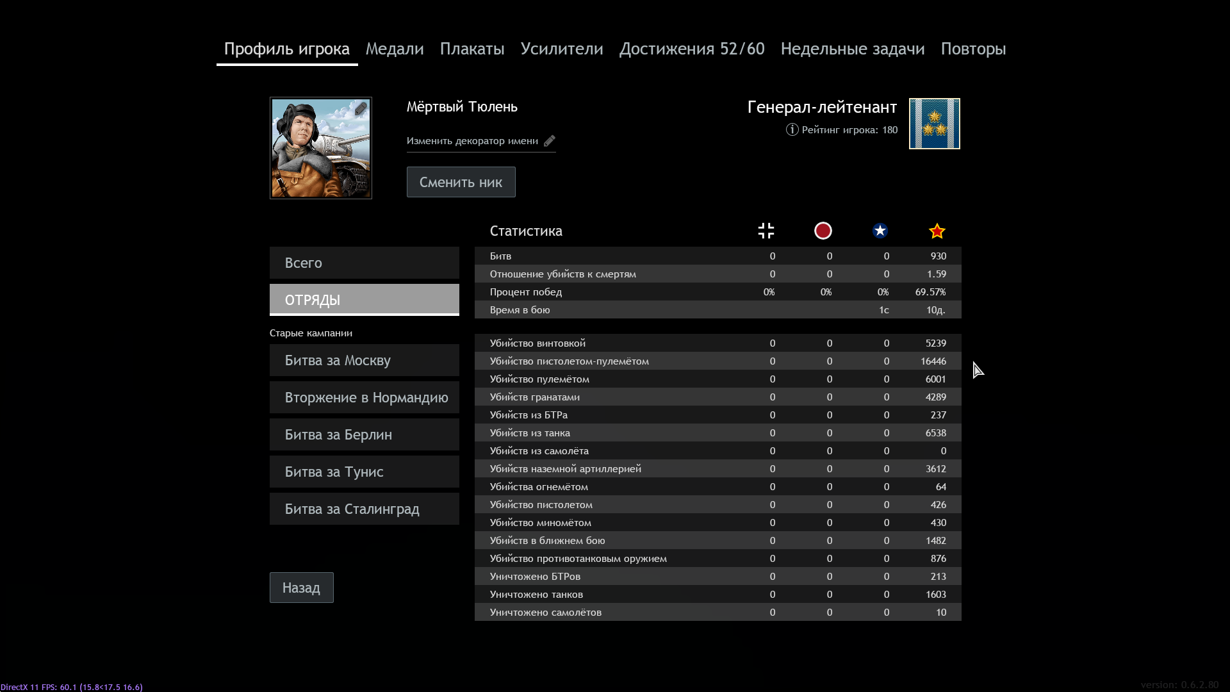1230x692 pixels.
Task: Go to Достижения 52/60 tab
Action: (692, 49)
